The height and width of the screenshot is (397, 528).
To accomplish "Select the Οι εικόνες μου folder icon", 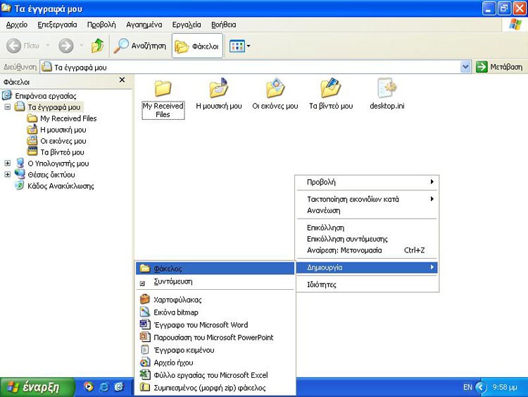I will tap(275, 90).
